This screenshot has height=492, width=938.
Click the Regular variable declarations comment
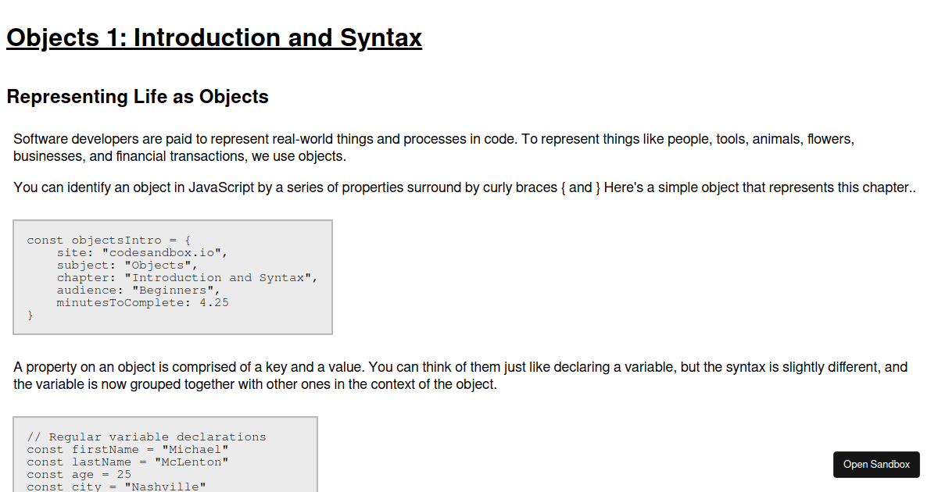[145, 437]
